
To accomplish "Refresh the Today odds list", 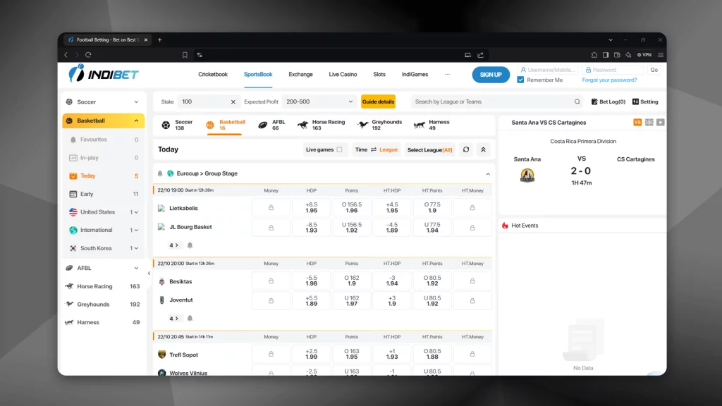I will coord(466,149).
